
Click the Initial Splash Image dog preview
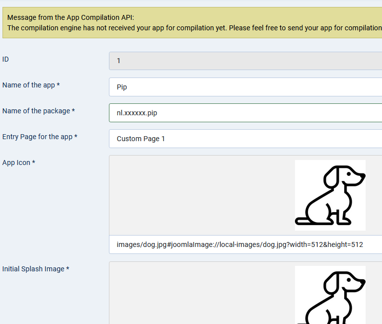(x=330, y=295)
